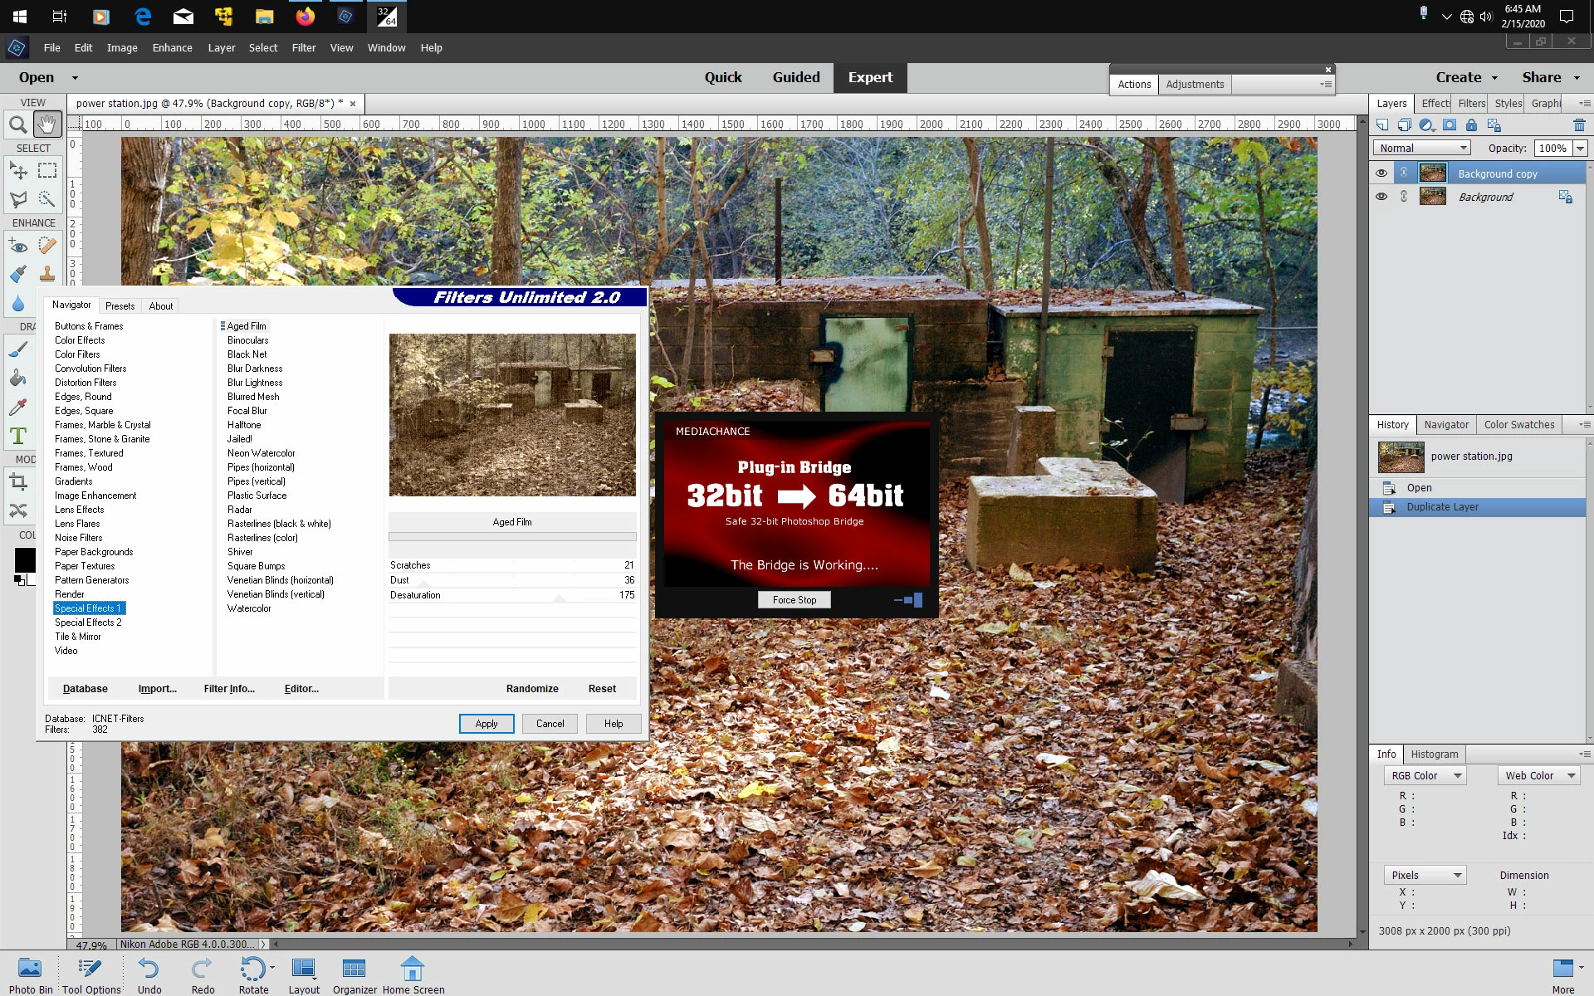The height and width of the screenshot is (996, 1594).
Task: Expand the Opacity dropdown arrow
Action: [1580, 148]
